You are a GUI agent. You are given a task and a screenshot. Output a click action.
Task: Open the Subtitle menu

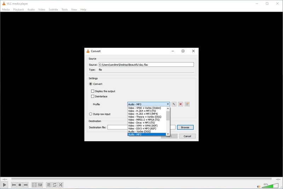pyautogui.click(x=53, y=10)
